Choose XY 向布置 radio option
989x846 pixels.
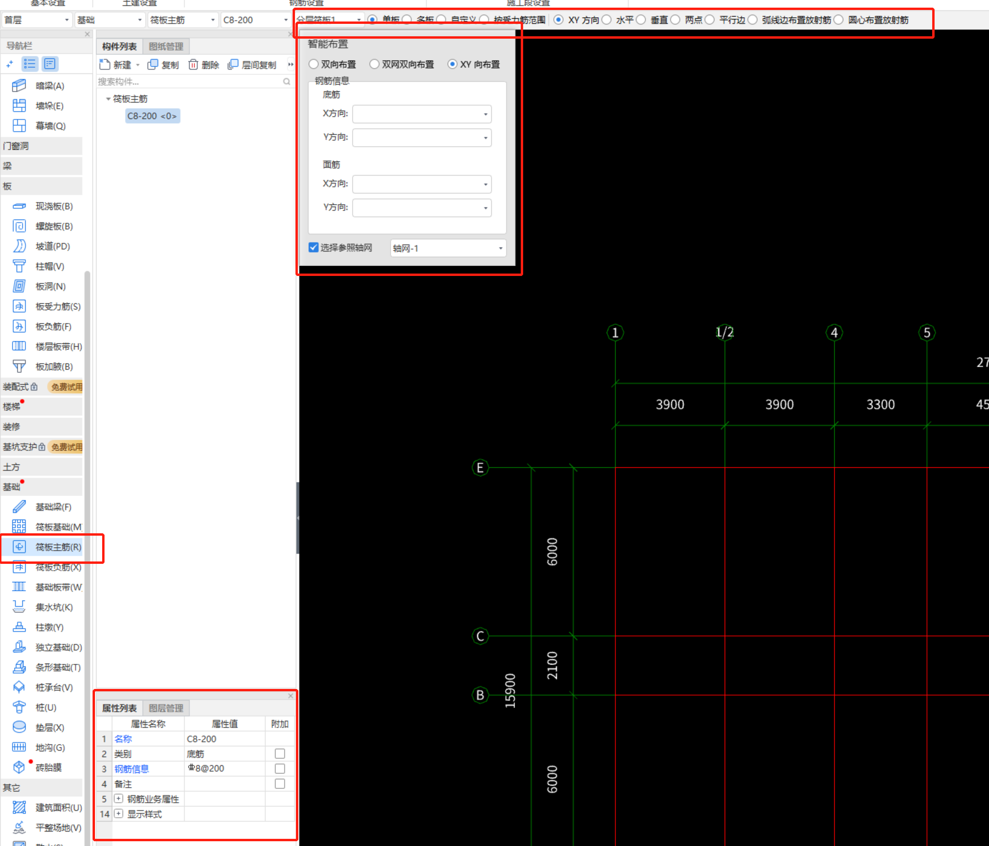pyautogui.click(x=452, y=64)
